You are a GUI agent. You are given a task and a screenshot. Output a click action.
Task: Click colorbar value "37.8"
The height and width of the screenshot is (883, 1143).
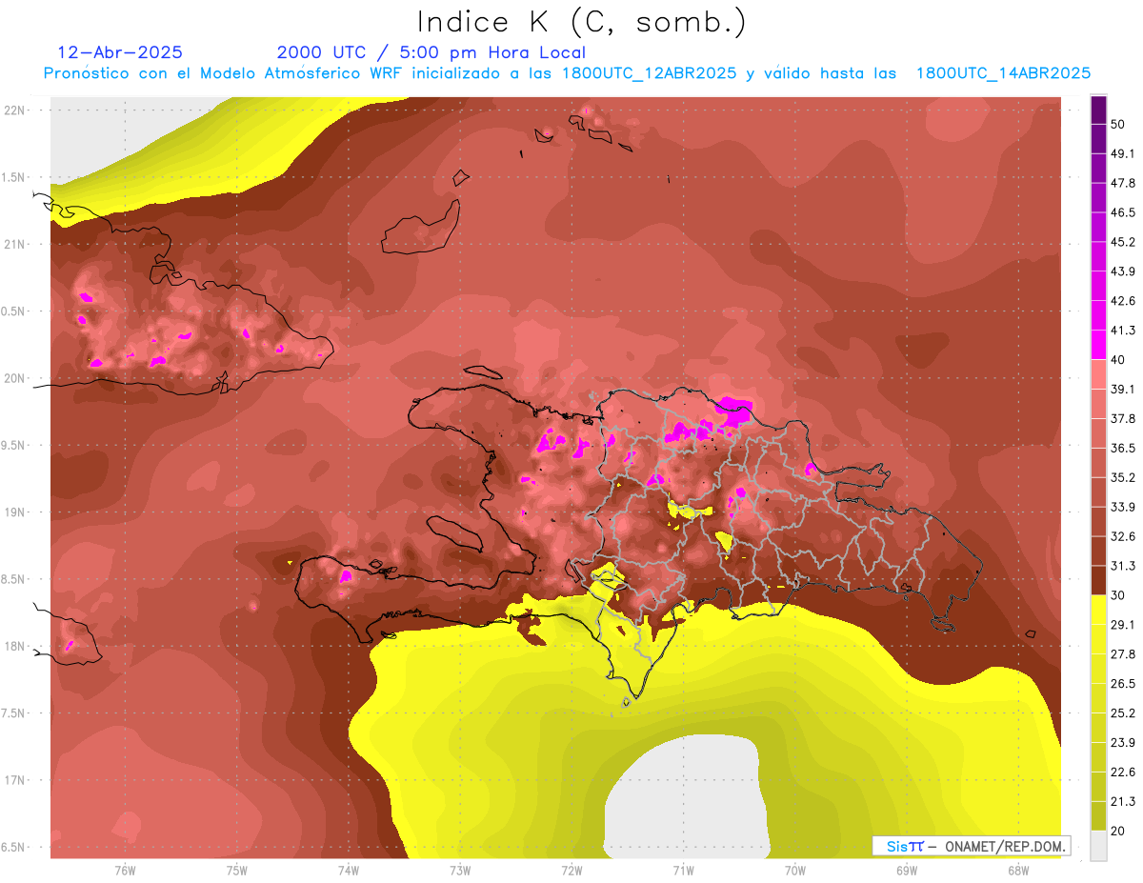[1123, 418]
